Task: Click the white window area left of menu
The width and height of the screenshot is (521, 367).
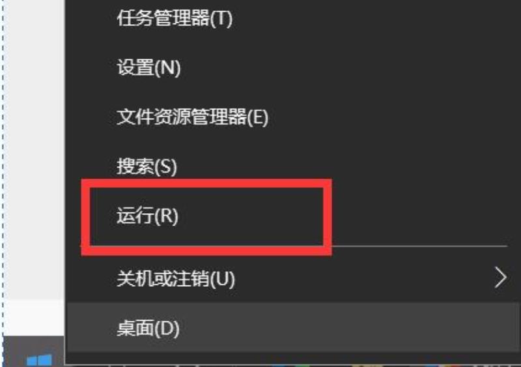Action: pyautogui.click(x=33, y=150)
